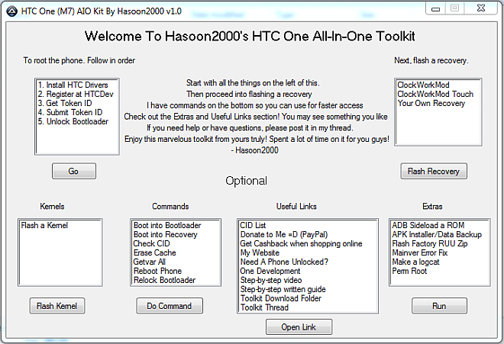Image resolution: width=504 pixels, height=344 pixels.
Task: Click the Flash Recovery button
Action: click(x=434, y=171)
